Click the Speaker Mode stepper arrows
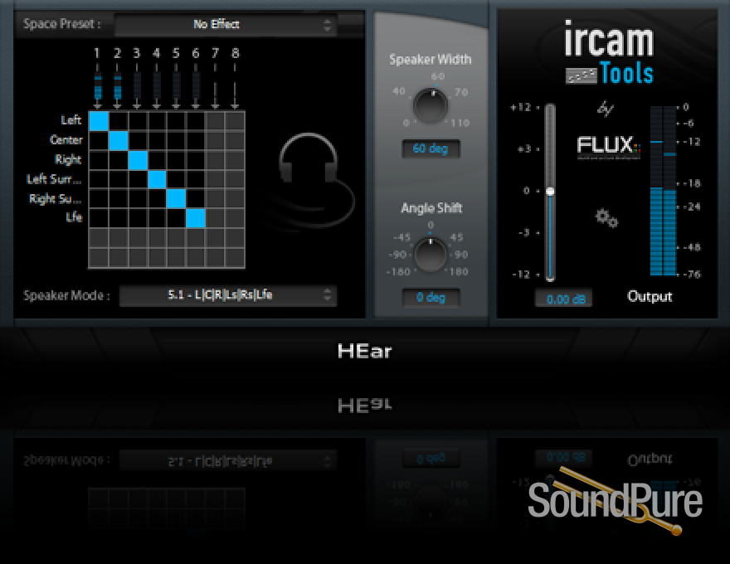The width and height of the screenshot is (730, 564). (328, 295)
